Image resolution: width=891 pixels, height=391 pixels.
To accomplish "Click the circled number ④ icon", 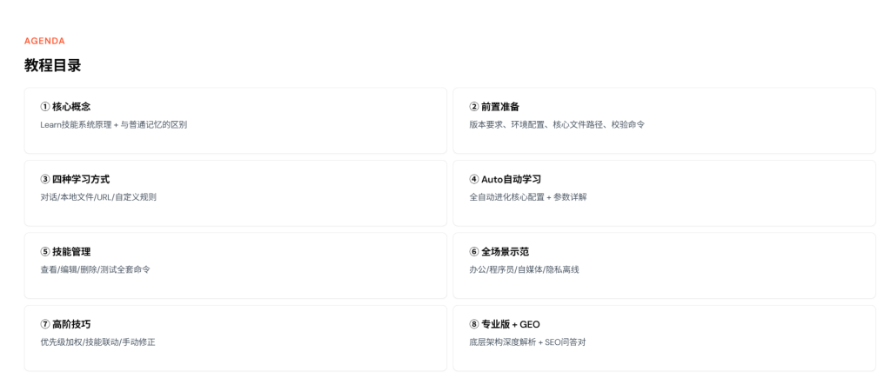I will tap(474, 179).
